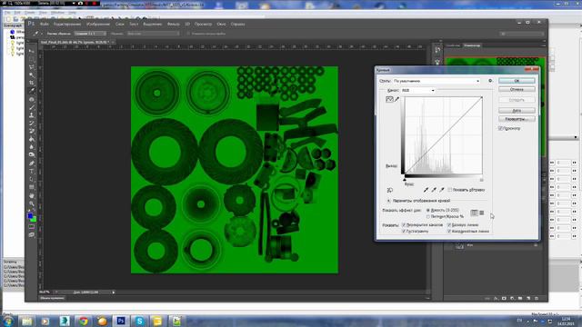Toggle Перекрытия каналов checkbox
This screenshot has height=327, width=582.
(404, 225)
